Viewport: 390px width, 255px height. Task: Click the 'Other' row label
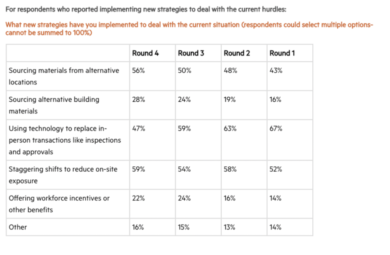click(x=18, y=227)
